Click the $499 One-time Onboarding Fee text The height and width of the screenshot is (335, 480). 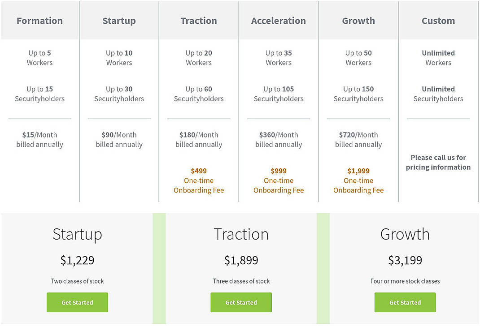pyautogui.click(x=199, y=180)
